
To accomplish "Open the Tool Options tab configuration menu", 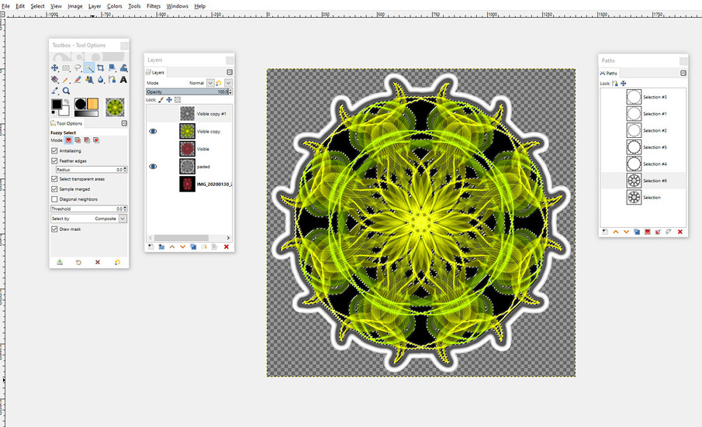I will click(124, 123).
